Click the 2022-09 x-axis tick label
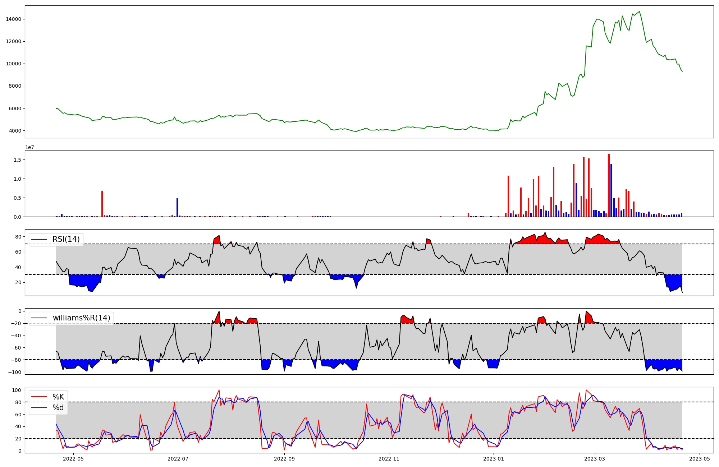This screenshot has height=467, width=719. tap(284, 459)
